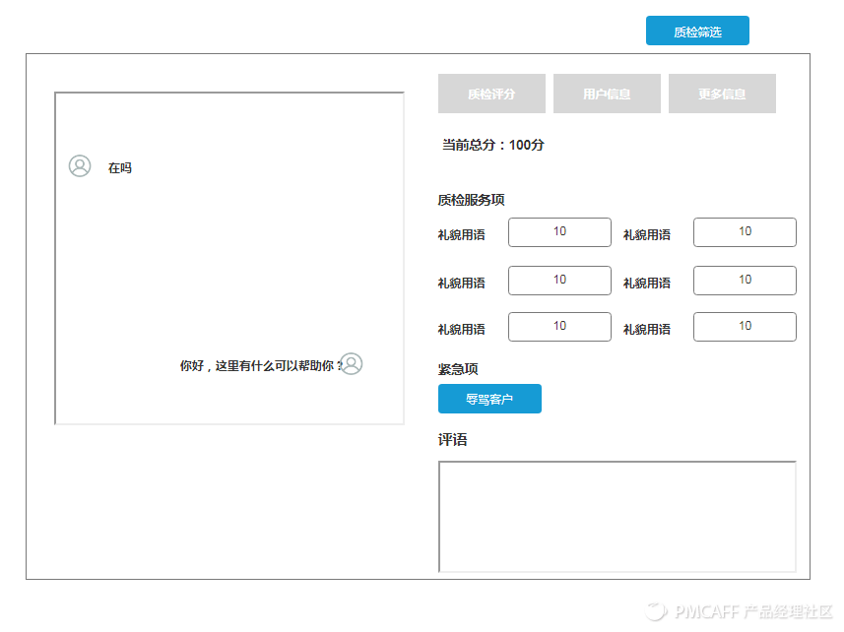Click the PMCAFF 产品经理社区 watermark text
Image resolution: width=844 pixels, height=632 pixels.
pos(753,611)
